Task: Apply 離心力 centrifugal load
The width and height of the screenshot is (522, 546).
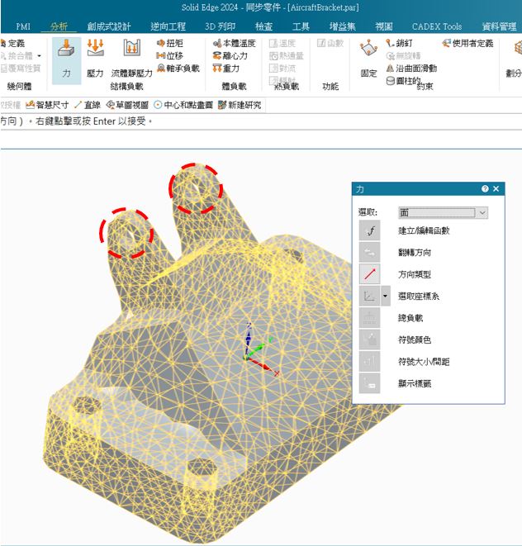Action: [x=230, y=55]
